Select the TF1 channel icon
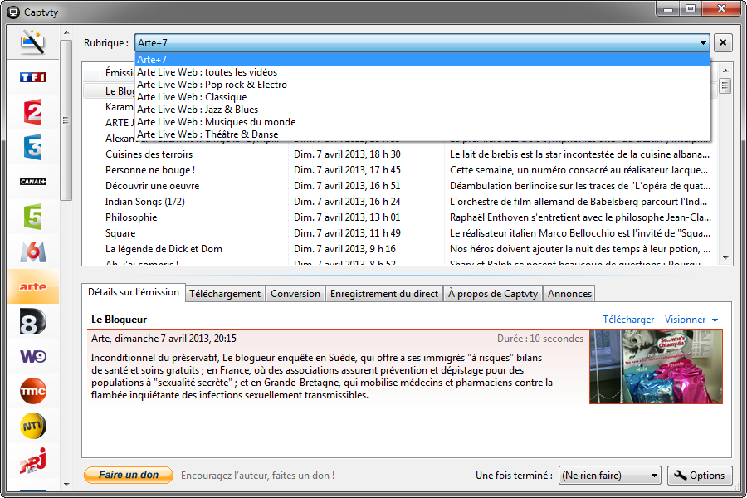The image size is (747, 498). pos(33,76)
